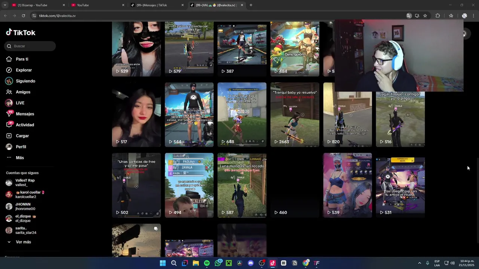Open Chrome three-dot menu
The height and width of the screenshot is (269, 479).
click(474, 16)
